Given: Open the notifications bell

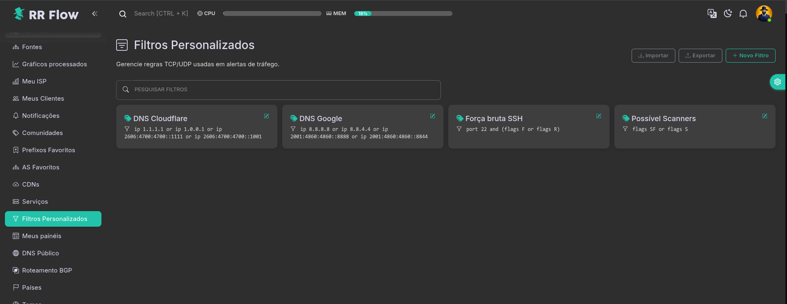Looking at the screenshot, I should pos(743,14).
